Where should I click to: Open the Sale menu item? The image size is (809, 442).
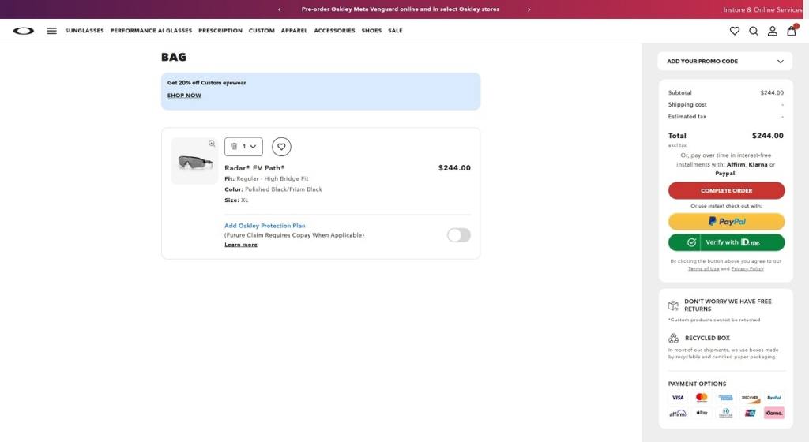click(395, 31)
